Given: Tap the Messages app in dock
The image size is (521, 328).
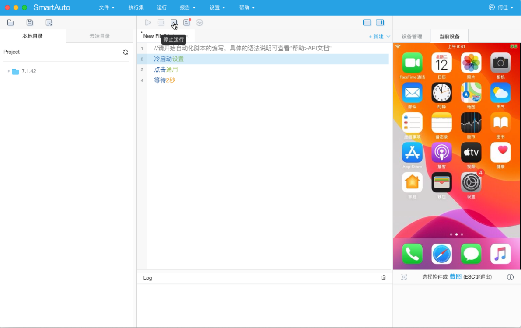Looking at the screenshot, I should [x=471, y=254].
